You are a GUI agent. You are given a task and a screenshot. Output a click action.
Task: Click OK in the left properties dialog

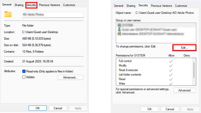[x=38, y=108]
